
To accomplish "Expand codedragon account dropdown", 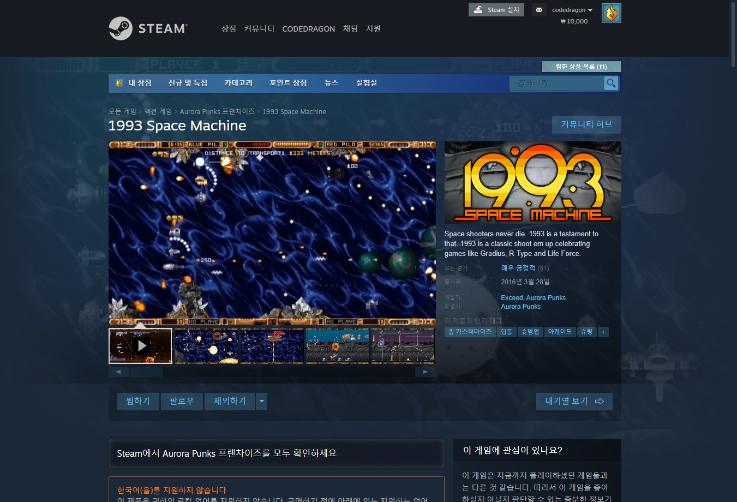I will (572, 10).
